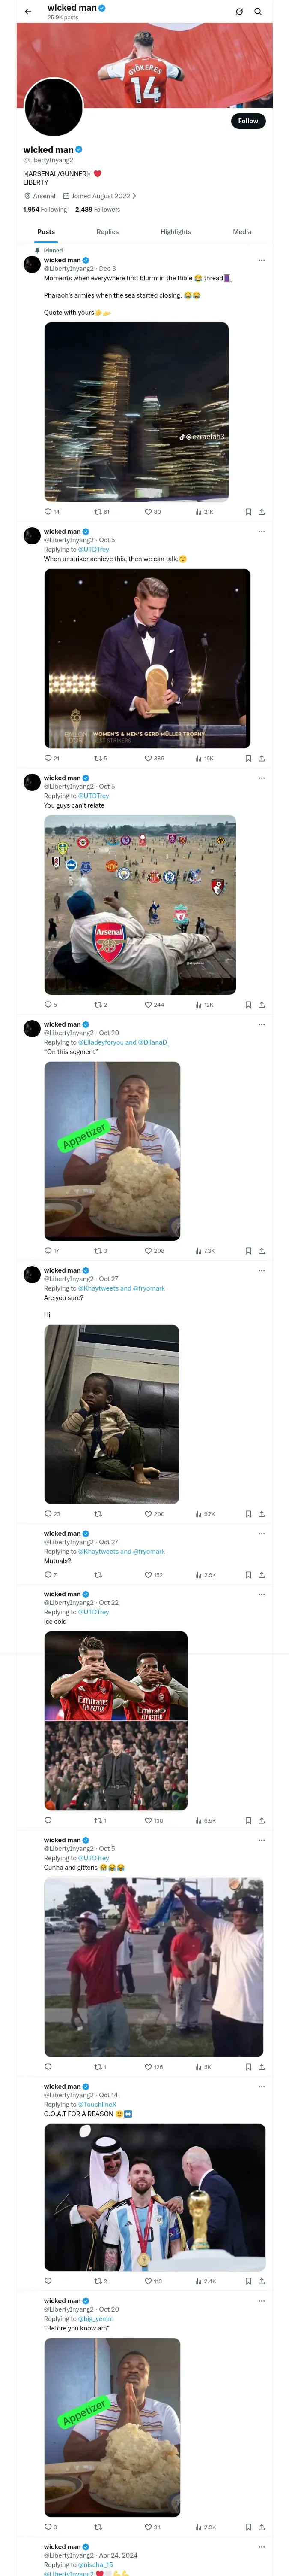Go back using the top arrow
Screen dimensions: 289x2576
(x=28, y=12)
